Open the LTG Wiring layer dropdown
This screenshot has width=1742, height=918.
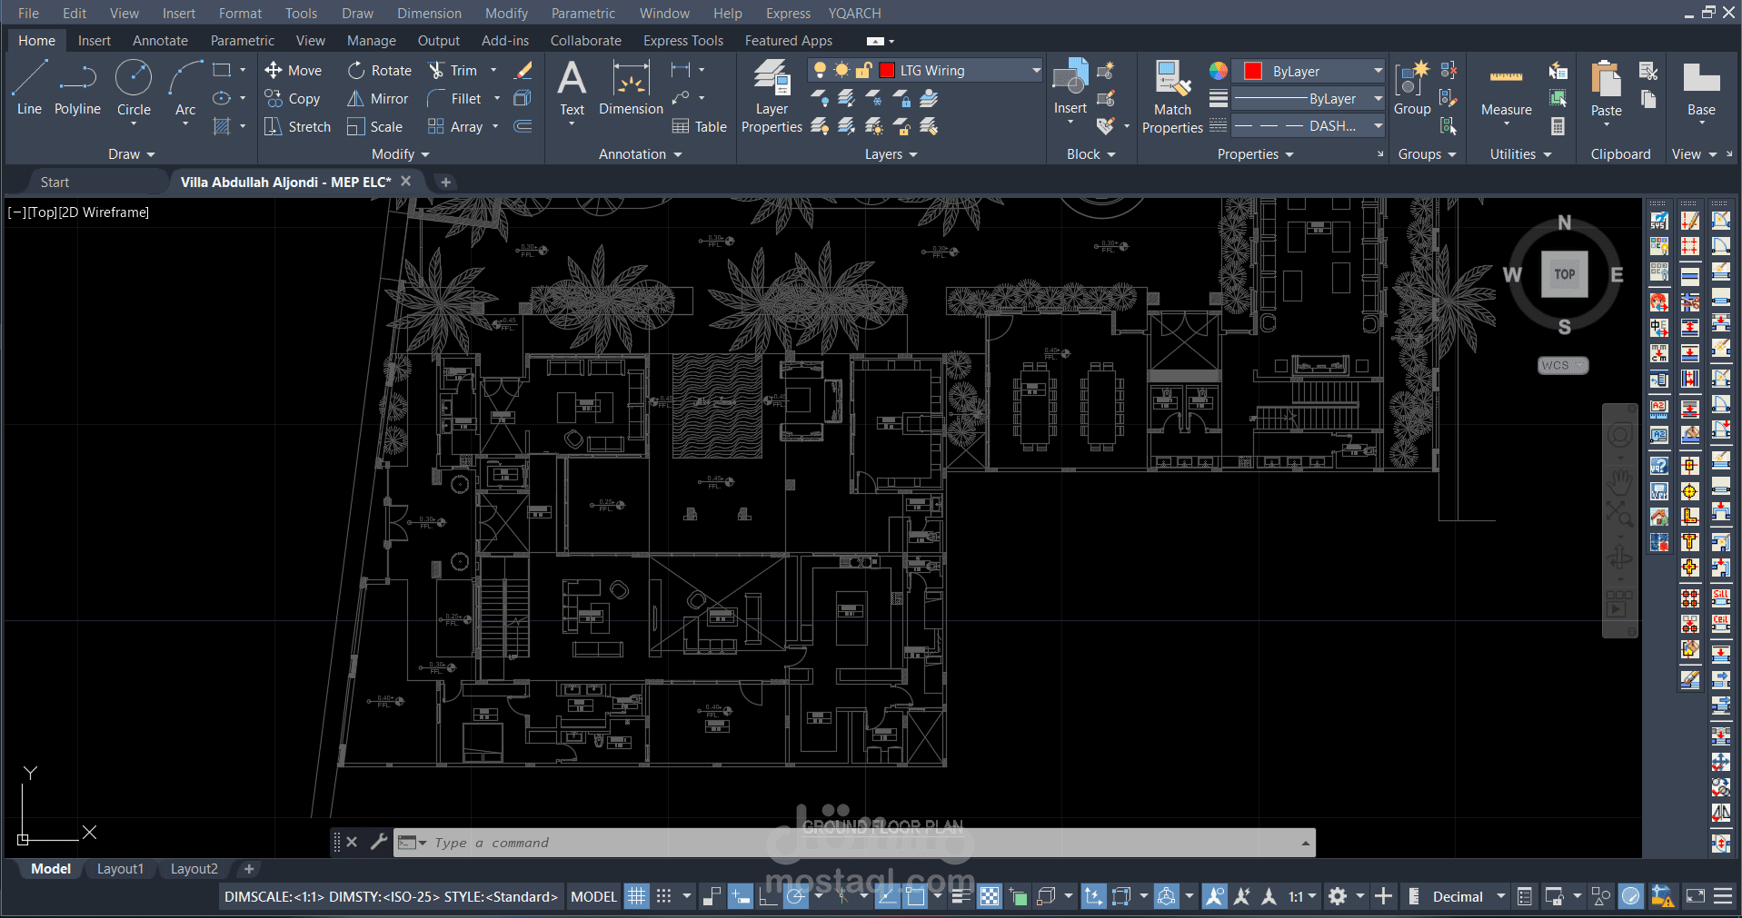[1036, 70]
